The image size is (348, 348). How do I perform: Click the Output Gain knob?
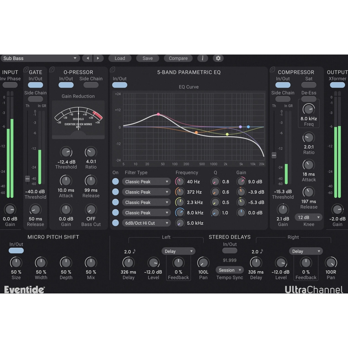tap(338, 209)
